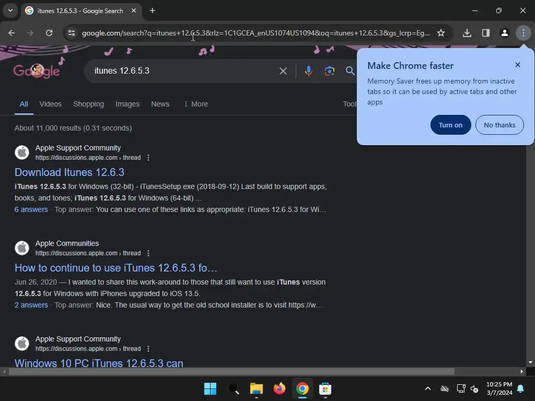Close the itunes 12.6.5.3 Google Search tab
This screenshot has width=535, height=401.
point(134,10)
